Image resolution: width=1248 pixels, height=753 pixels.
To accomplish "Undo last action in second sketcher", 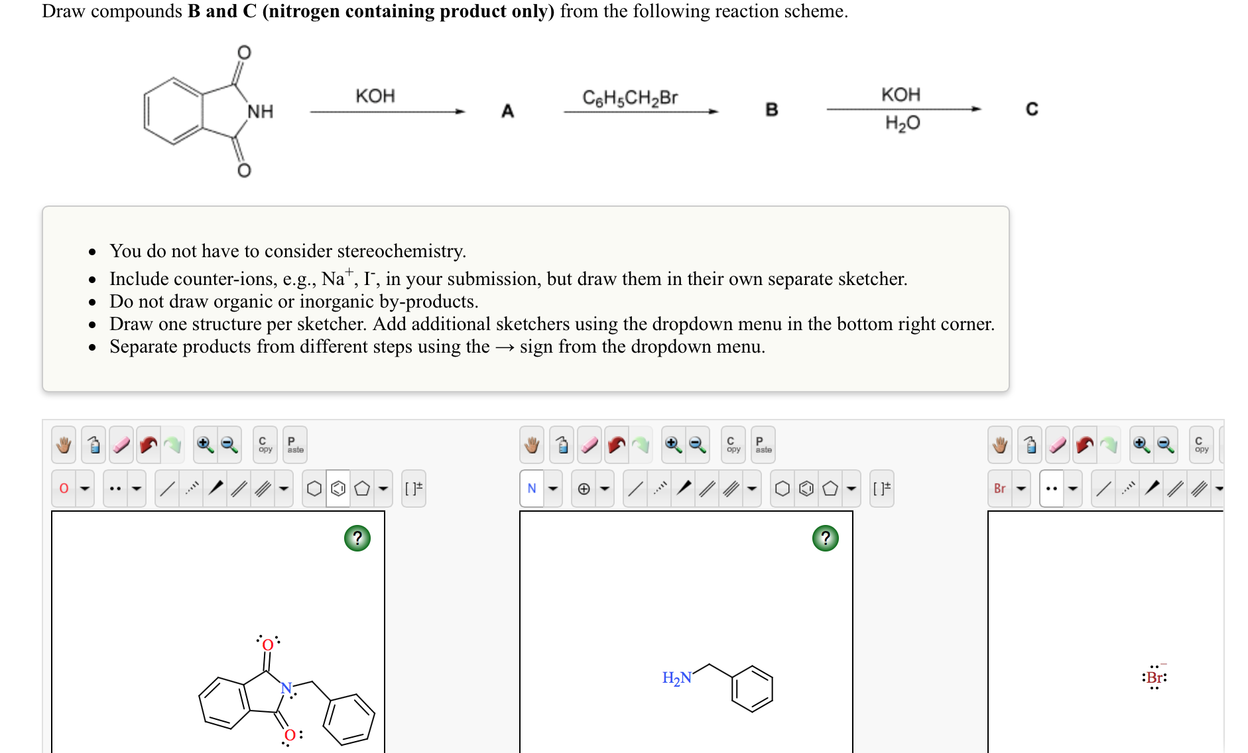I will coord(617,445).
